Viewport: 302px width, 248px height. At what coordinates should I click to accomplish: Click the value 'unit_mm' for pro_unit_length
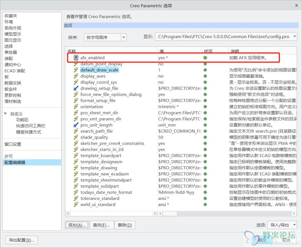tap(167, 125)
